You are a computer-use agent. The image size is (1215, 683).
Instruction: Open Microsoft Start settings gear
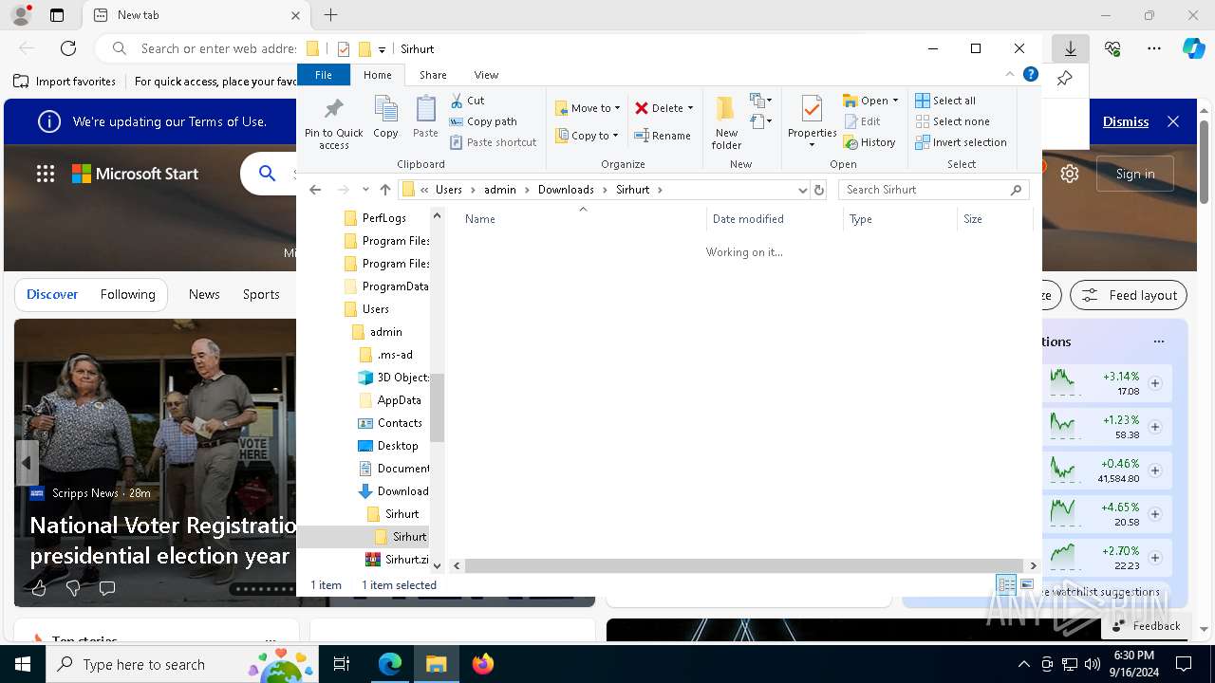(1070, 174)
